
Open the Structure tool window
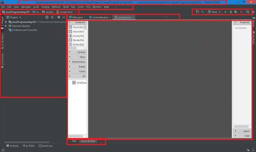tap(2, 41)
